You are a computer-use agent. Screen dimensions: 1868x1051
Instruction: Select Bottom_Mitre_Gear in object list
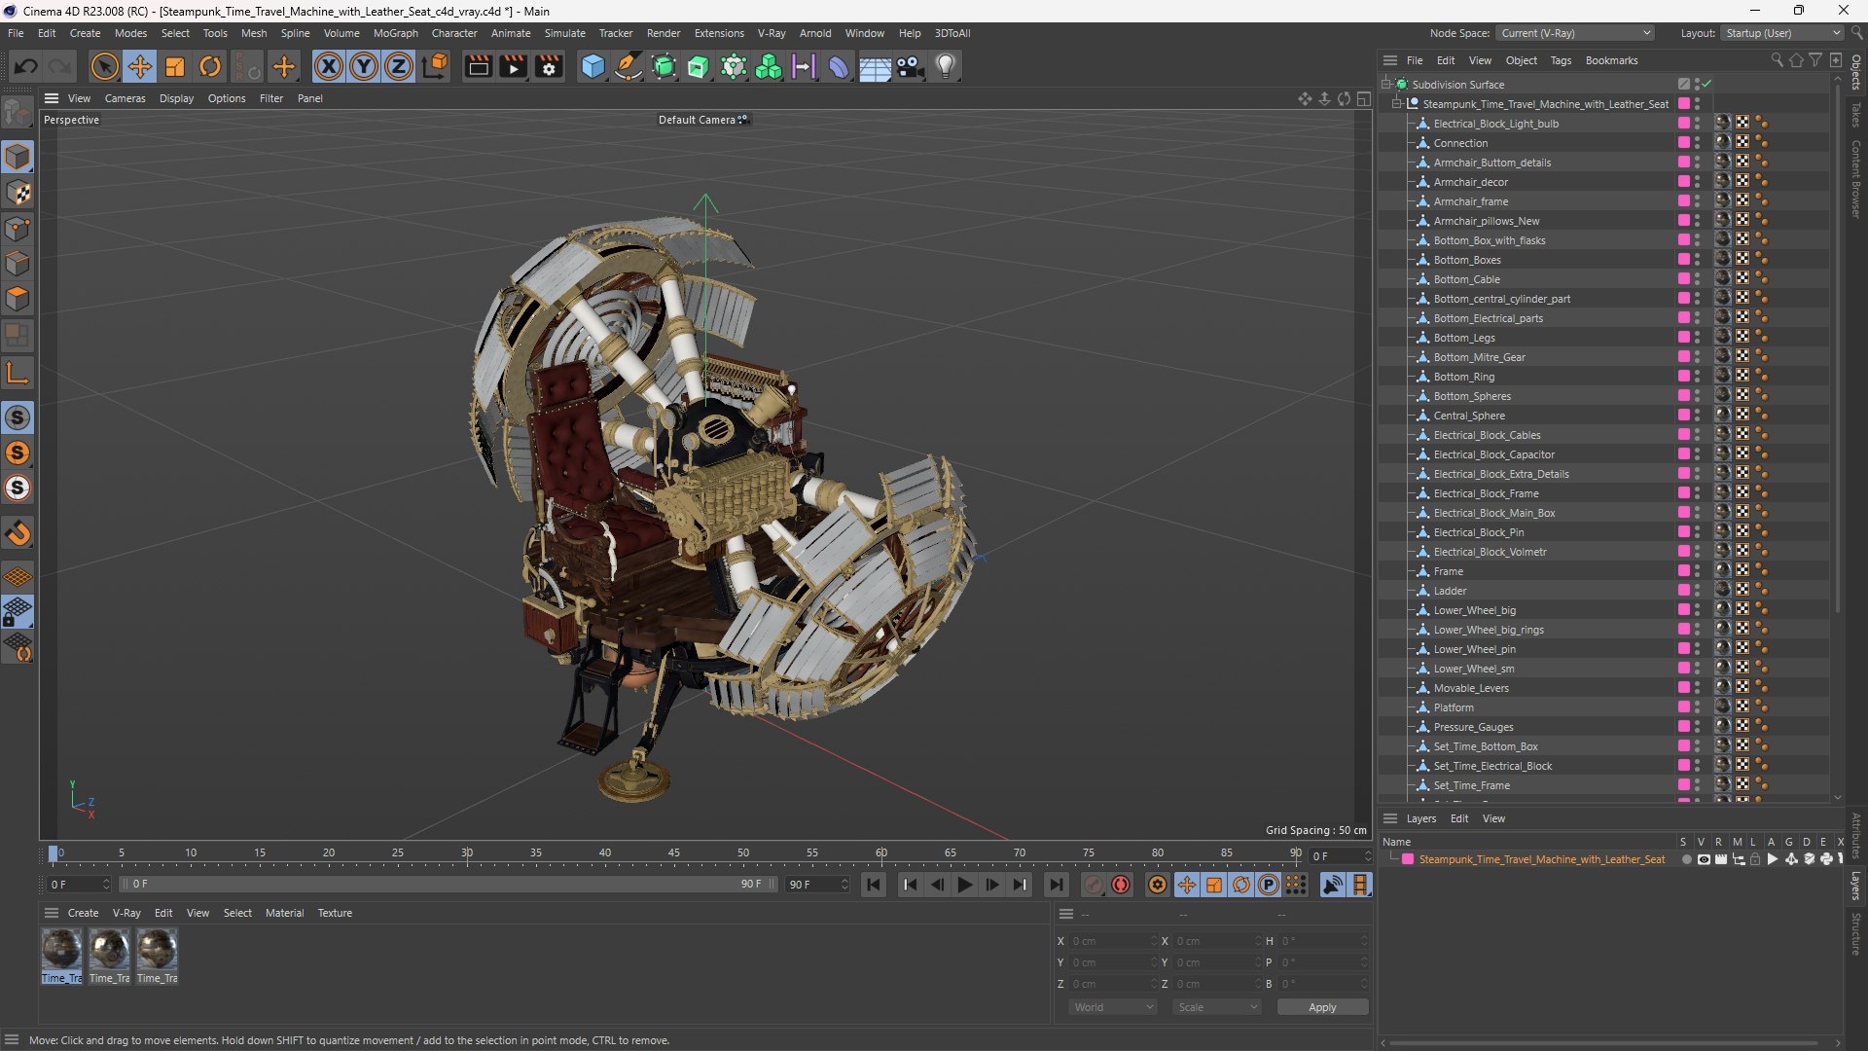click(1479, 357)
